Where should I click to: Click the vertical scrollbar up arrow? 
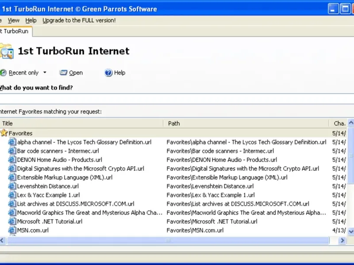(351, 123)
